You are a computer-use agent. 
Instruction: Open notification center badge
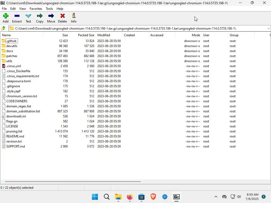pyautogui.click(x=263, y=197)
